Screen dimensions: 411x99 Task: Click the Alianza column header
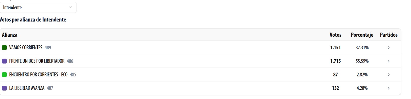click(x=10, y=35)
